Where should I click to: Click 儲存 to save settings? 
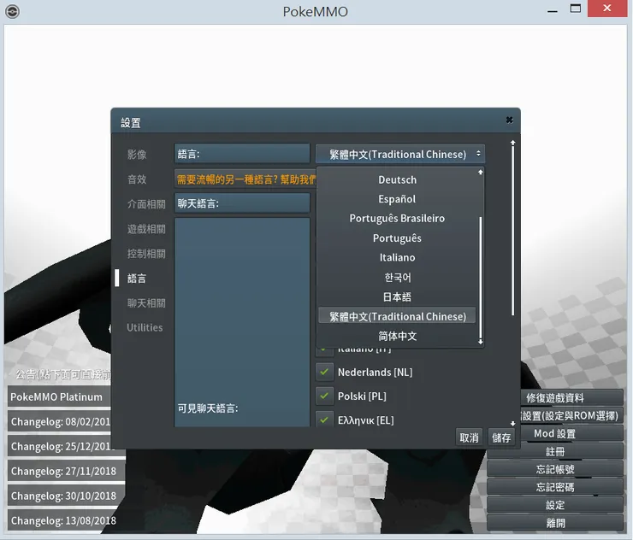501,437
